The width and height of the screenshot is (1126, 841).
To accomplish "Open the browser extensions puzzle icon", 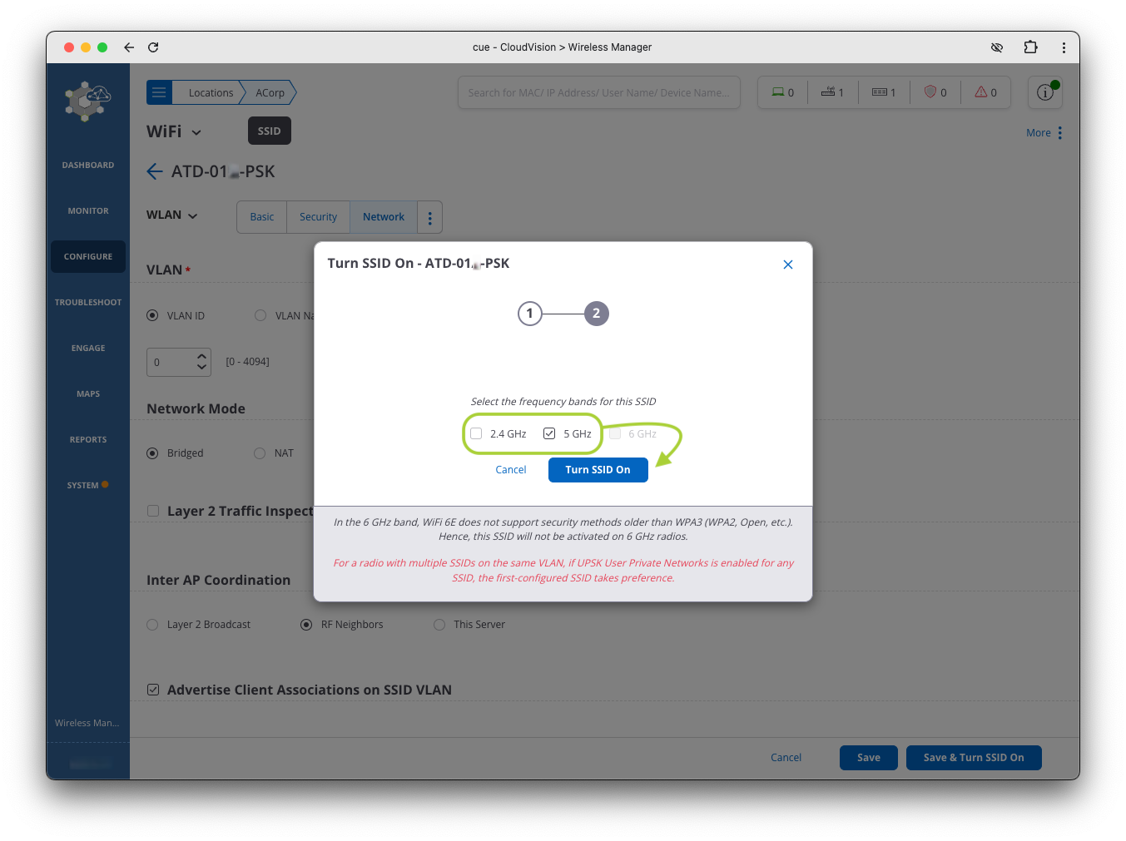I will click(1030, 47).
